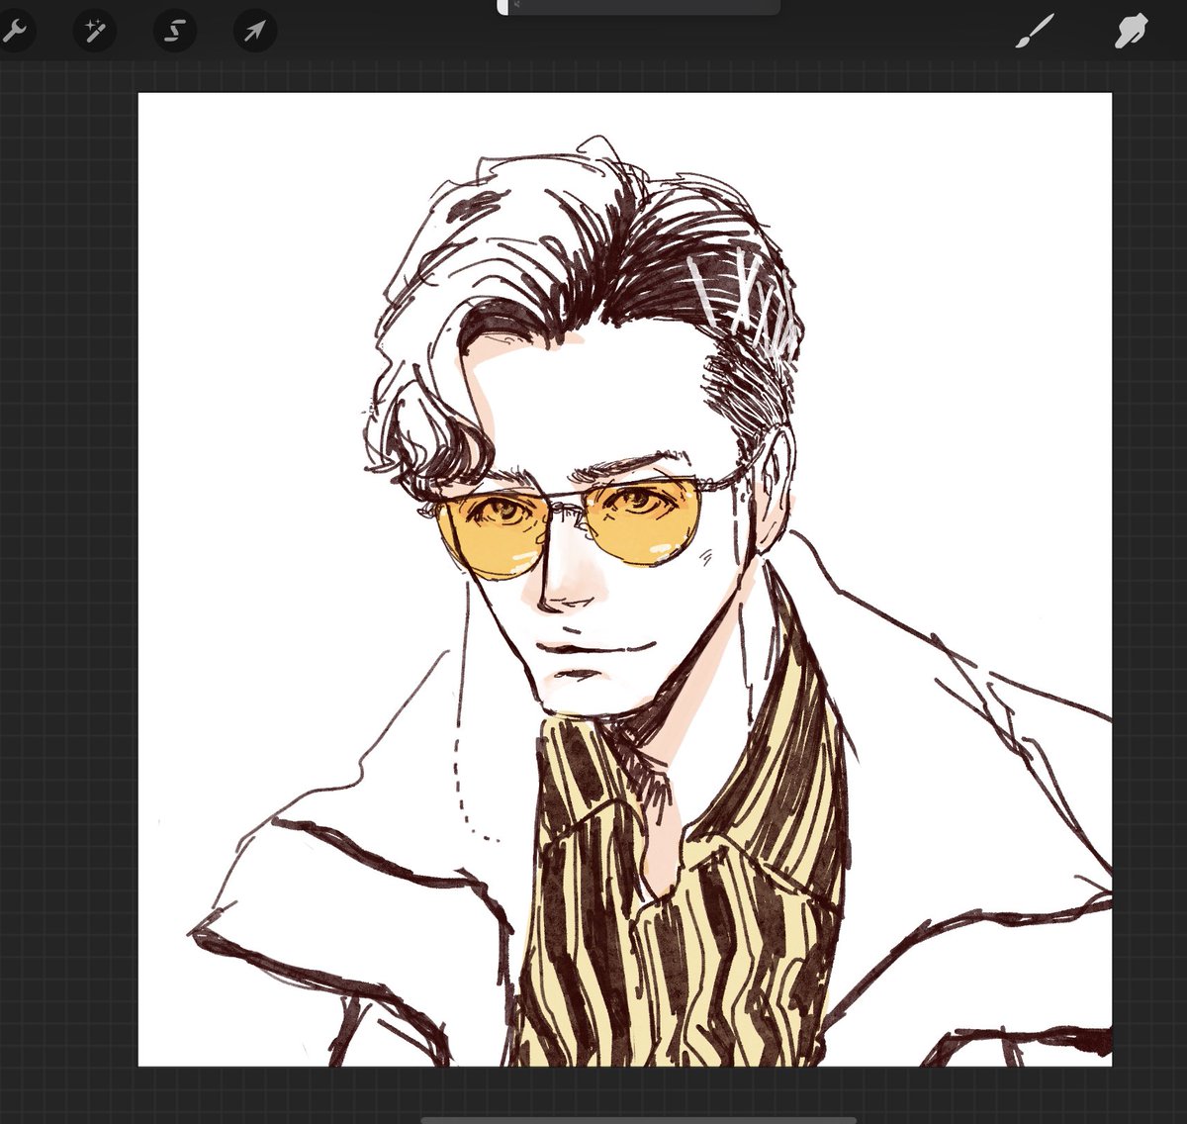Click the white handle of the top slider
Image resolution: width=1187 pixels, height=1124 pixels.
[502, 7]
